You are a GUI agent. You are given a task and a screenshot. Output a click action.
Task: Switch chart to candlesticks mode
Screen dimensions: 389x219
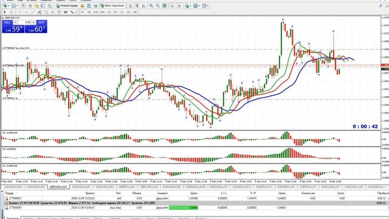[137, 5]
